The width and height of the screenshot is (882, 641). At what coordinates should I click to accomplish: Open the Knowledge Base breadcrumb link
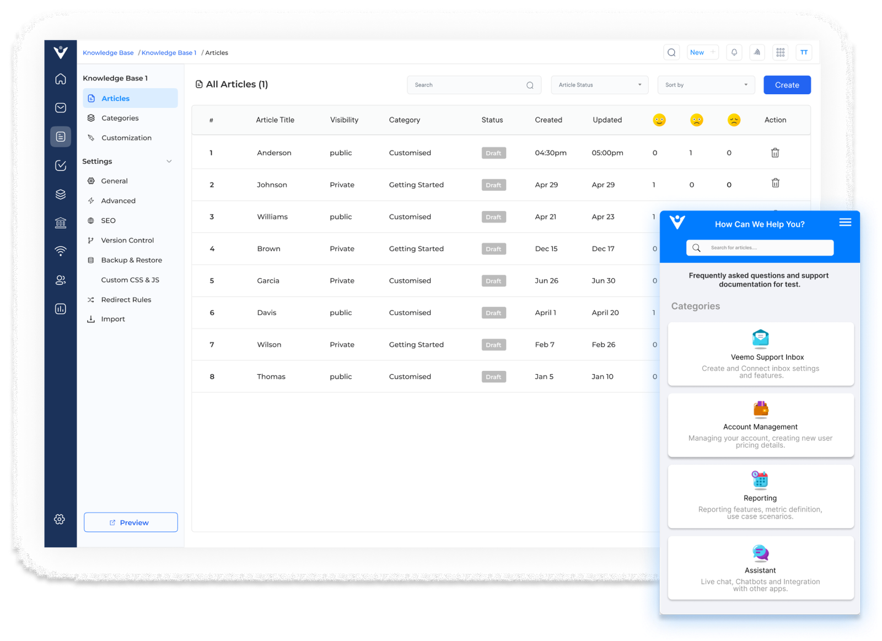click(x=108, y=52)
